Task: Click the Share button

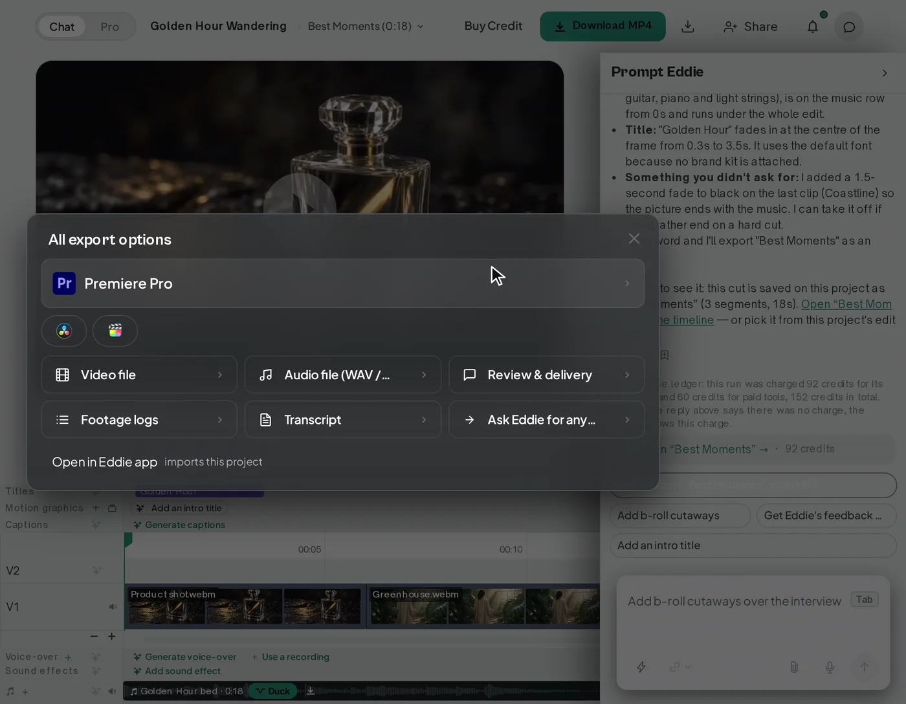Action: coord(751,27)
